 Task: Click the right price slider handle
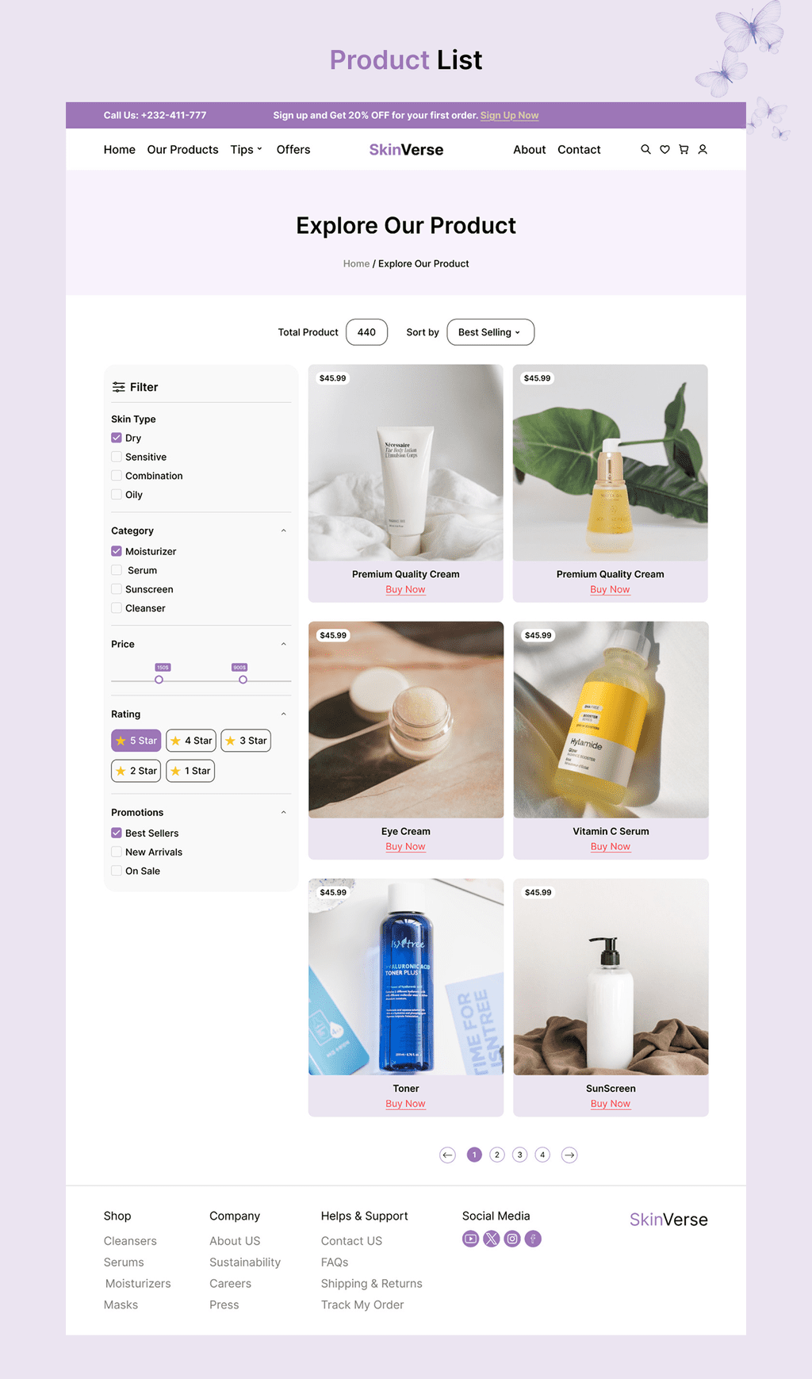[243, 680]
